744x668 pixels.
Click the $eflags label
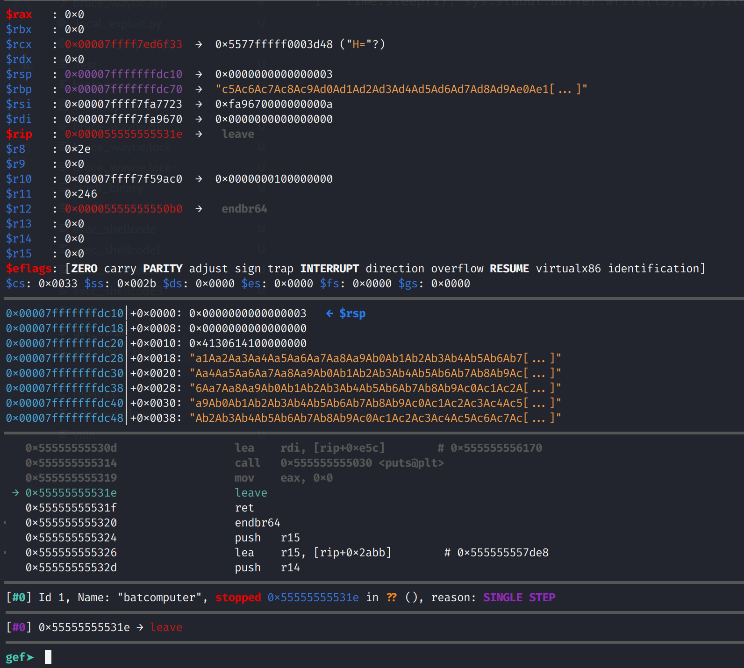(x=29, y=269)
